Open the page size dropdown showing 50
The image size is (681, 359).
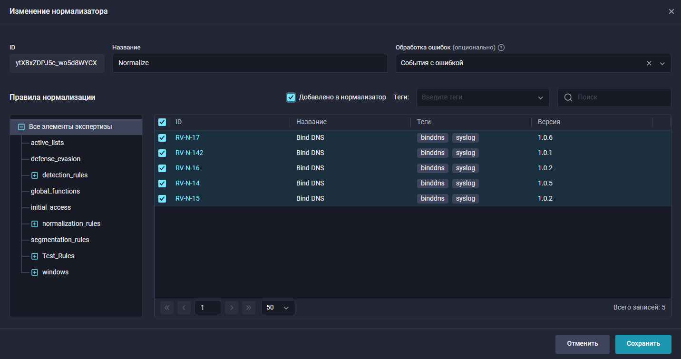[278, 308]
